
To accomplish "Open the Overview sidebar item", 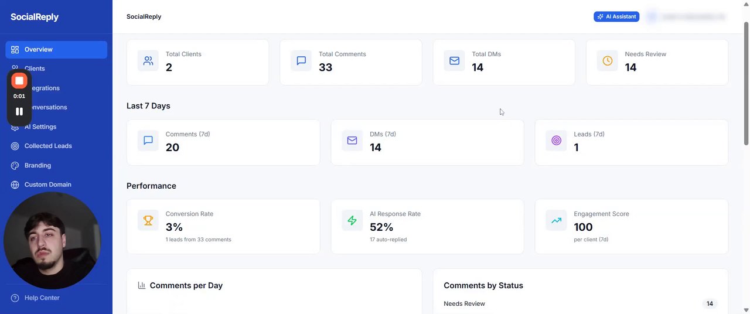I will point(56,50).
